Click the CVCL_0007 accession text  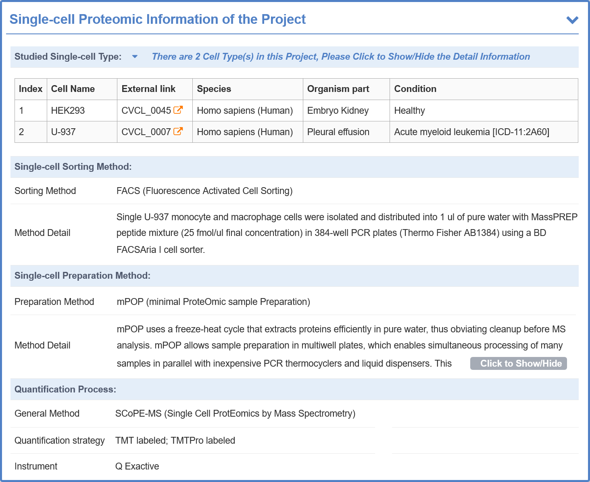coord(146,132)
